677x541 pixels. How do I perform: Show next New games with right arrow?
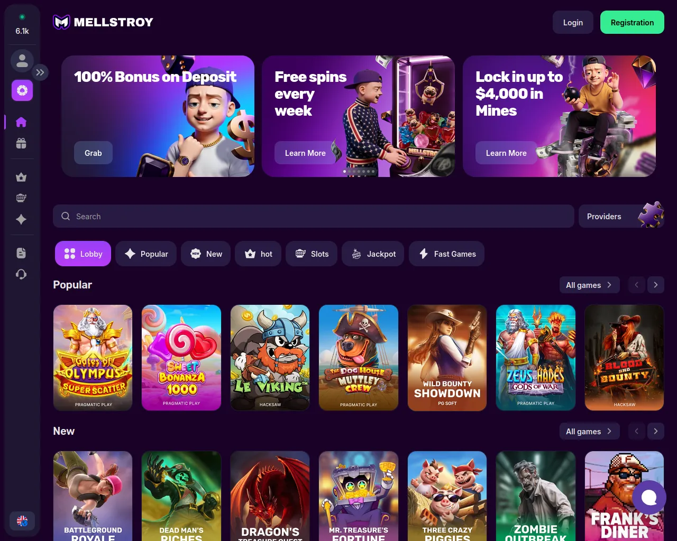click(656, 431)
